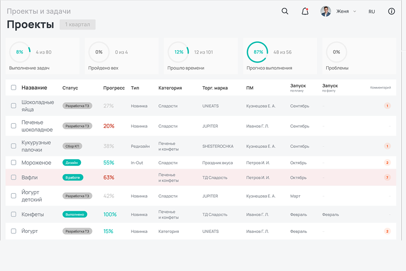Image resolution: width=406 pixels, height=271 pixels.
Task: Open the RU language selector
Action: pos(372,11)
